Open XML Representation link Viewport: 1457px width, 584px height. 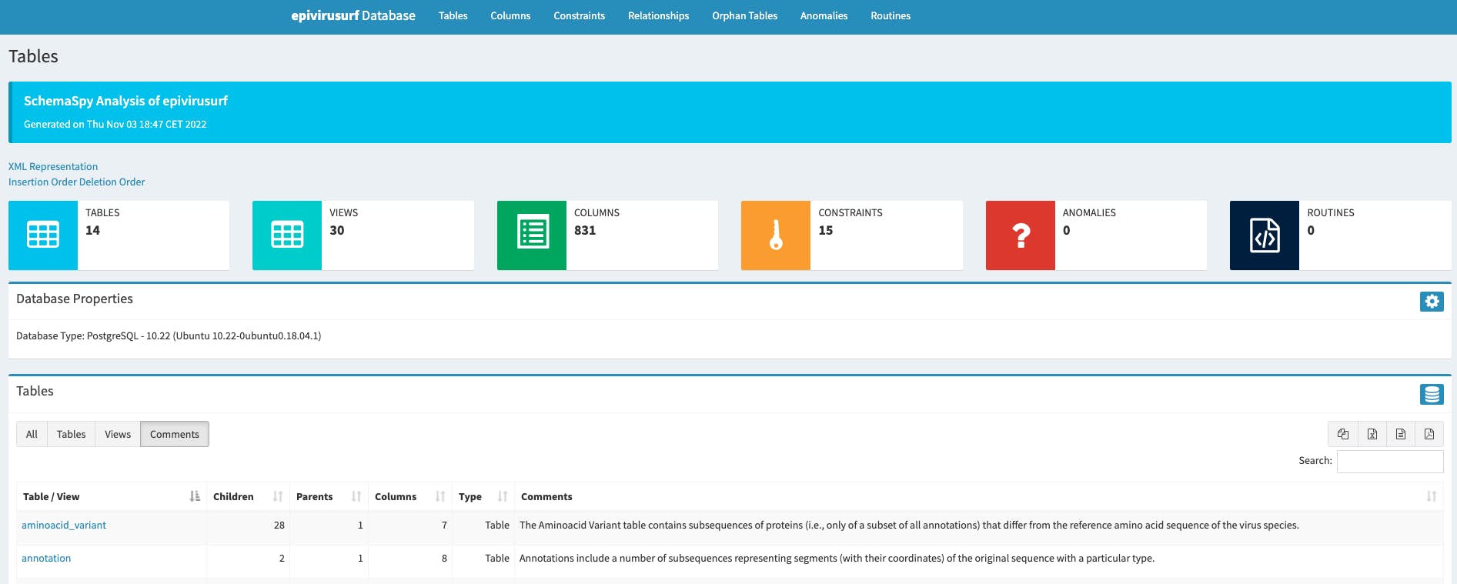(x=53, y=166)
